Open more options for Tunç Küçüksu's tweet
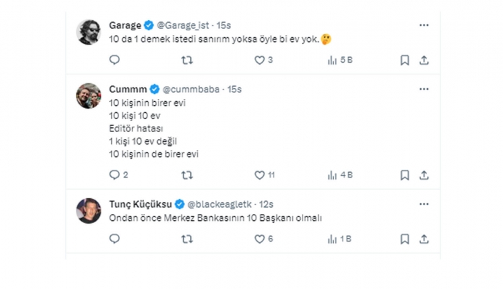Image resolution: width=503 pixels, height=289 pixels. coord(424,204)
